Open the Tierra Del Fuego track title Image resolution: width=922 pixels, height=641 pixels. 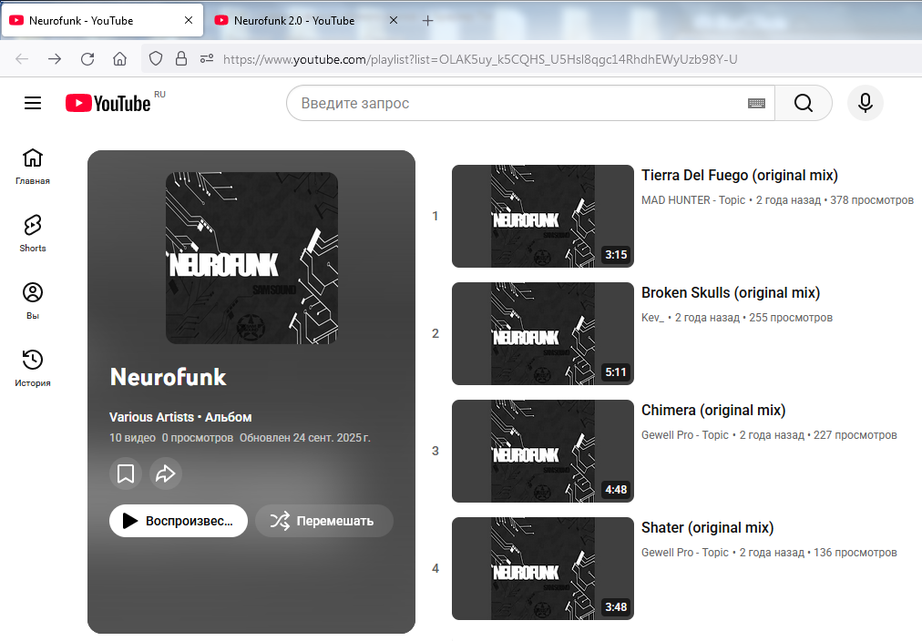739,176
